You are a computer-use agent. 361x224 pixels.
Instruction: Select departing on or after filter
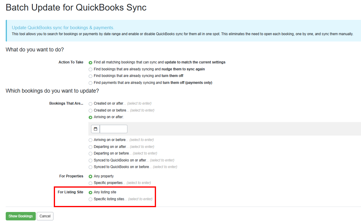coord(90,147)
